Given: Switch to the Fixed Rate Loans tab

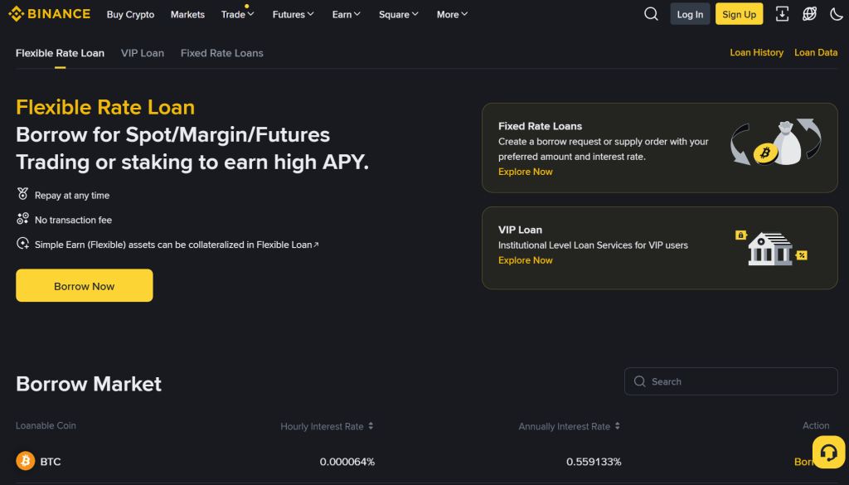Looking at the screenshot, I should 221,53.
